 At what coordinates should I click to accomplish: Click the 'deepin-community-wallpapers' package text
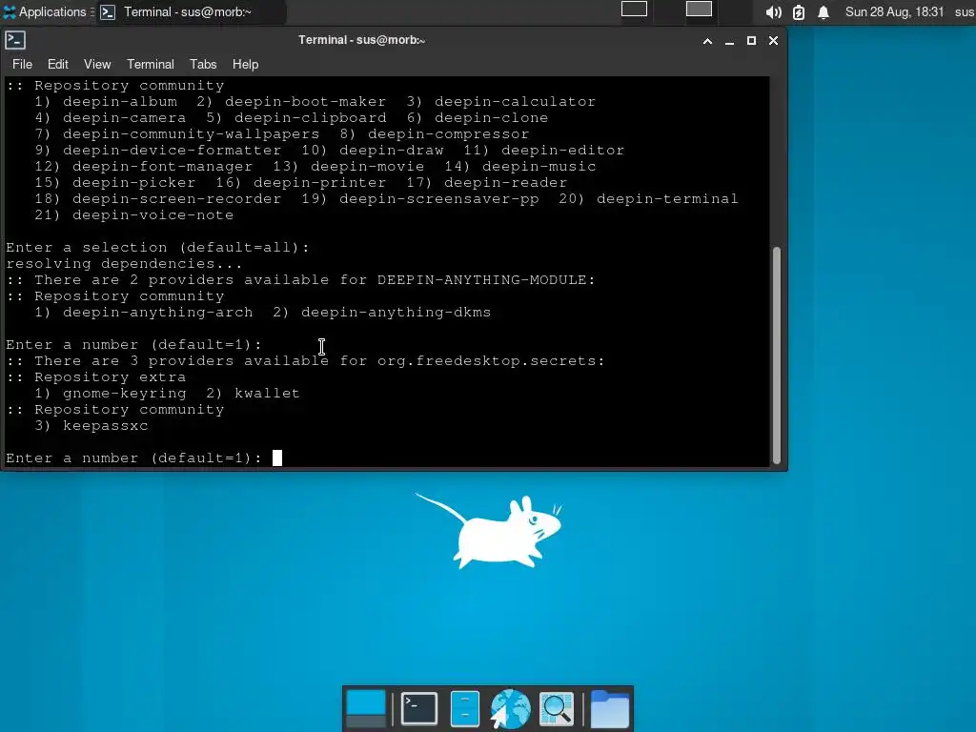[191, 134]
